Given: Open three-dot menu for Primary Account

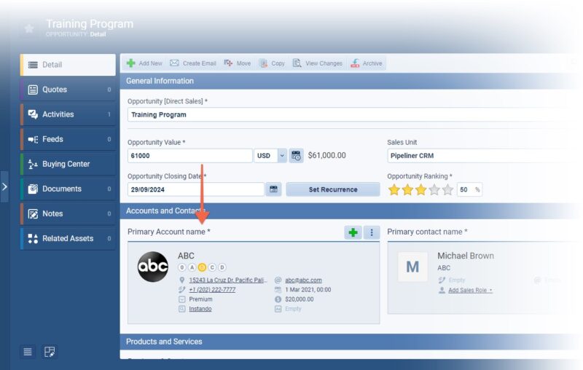Looking at the screenshot, I should [372, 232].
